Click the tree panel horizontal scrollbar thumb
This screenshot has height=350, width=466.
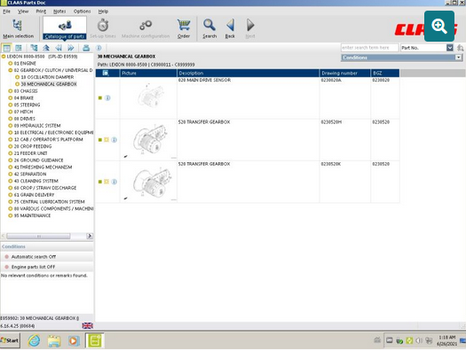[38, 236]
